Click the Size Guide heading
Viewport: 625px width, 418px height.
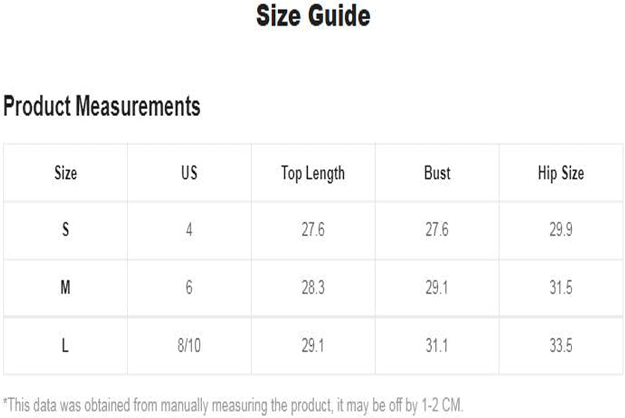[313, 16]
